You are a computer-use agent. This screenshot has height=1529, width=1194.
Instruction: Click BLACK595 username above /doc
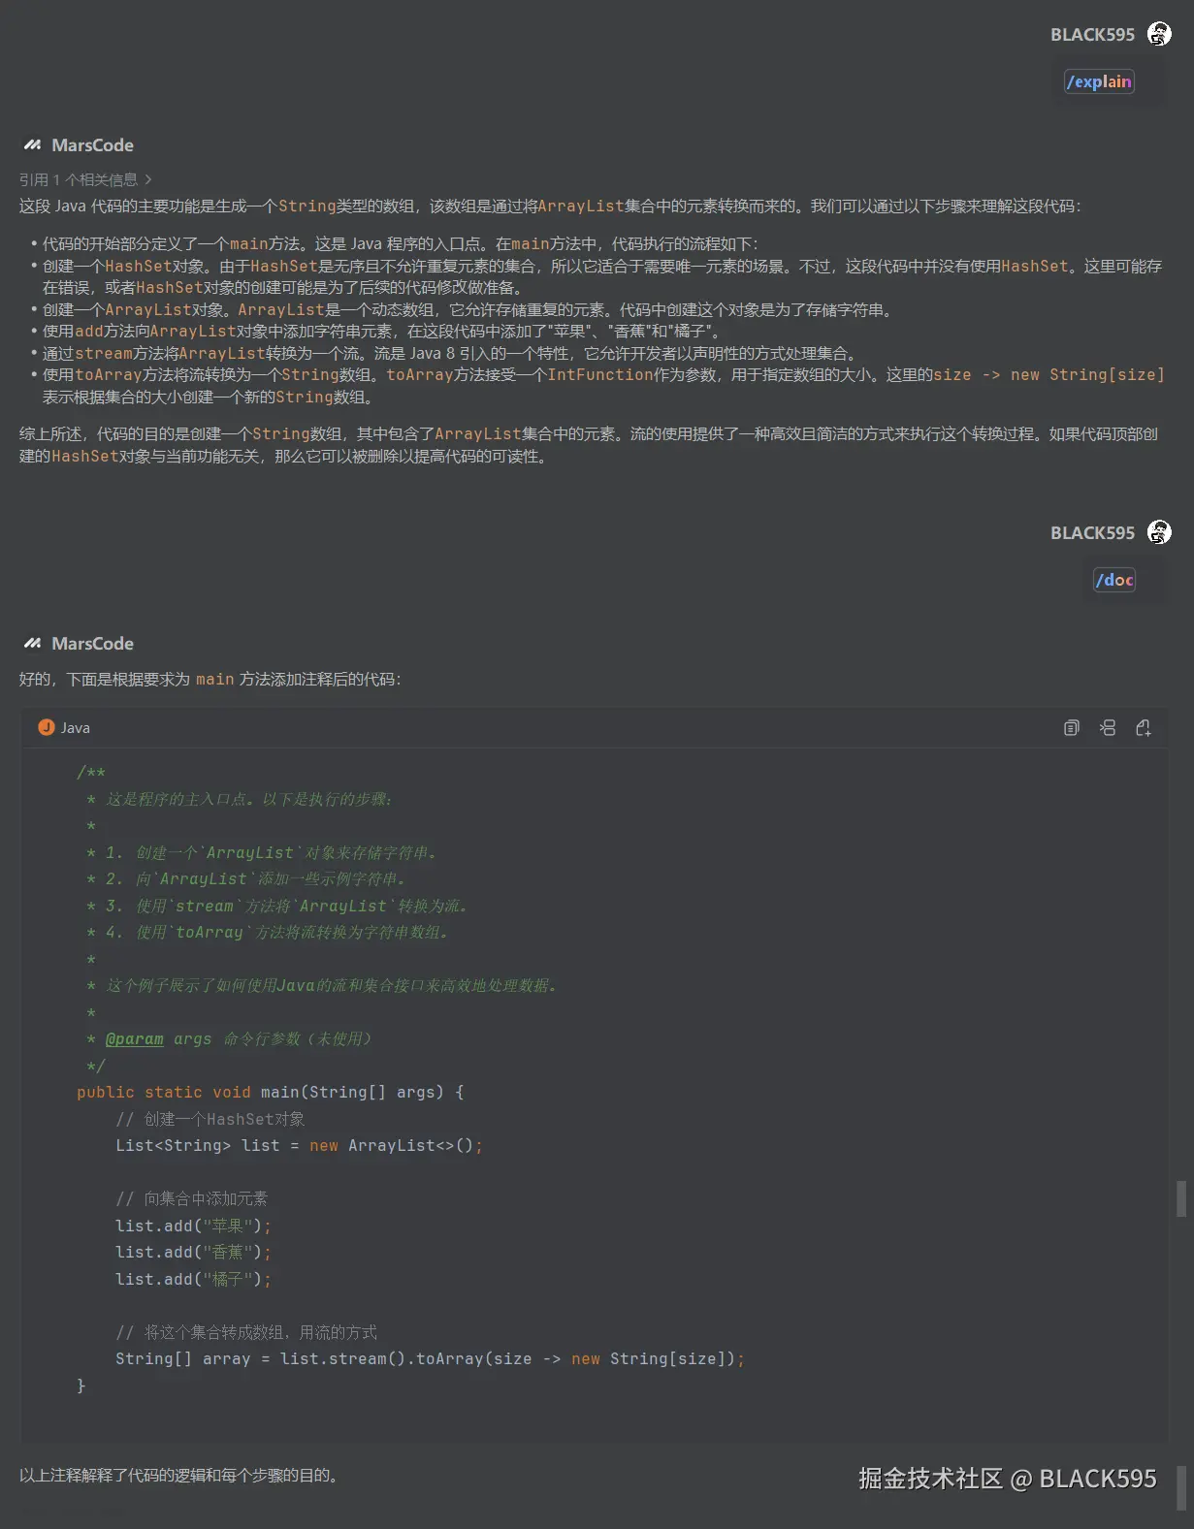point(1092,533)
